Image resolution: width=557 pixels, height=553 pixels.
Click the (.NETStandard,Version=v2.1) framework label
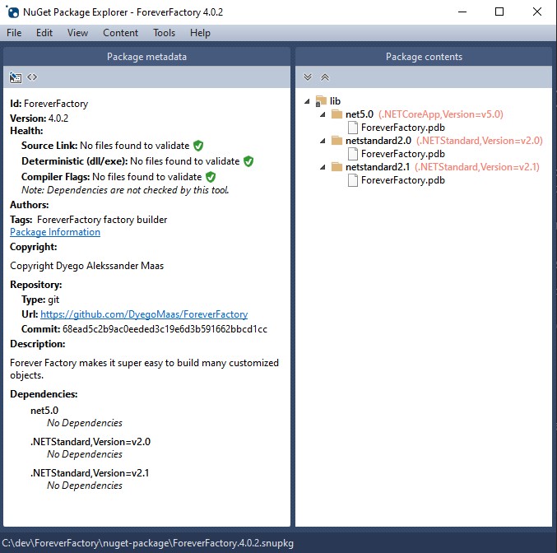[477, 167]
